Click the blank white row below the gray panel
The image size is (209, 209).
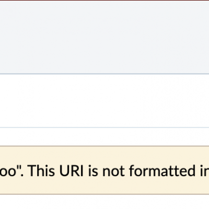click(x=104, y=101)
